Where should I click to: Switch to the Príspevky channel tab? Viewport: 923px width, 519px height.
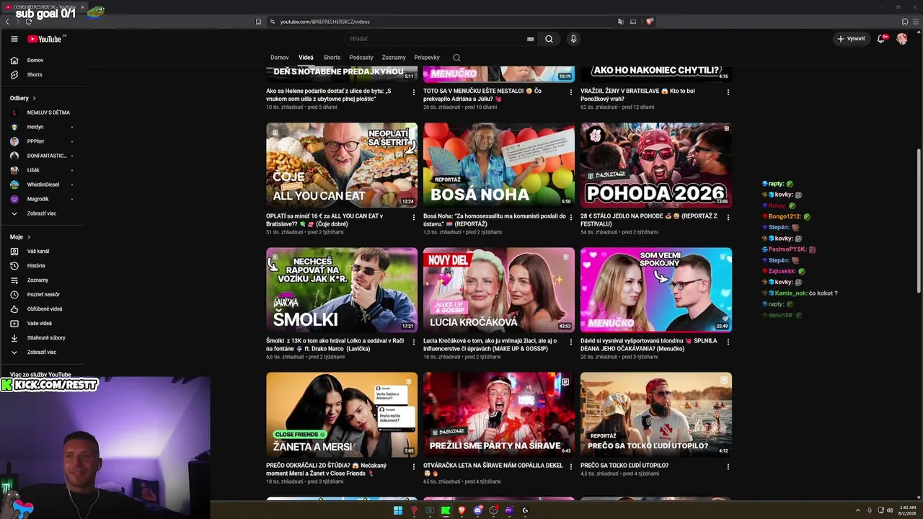click(x=427, y=58)
